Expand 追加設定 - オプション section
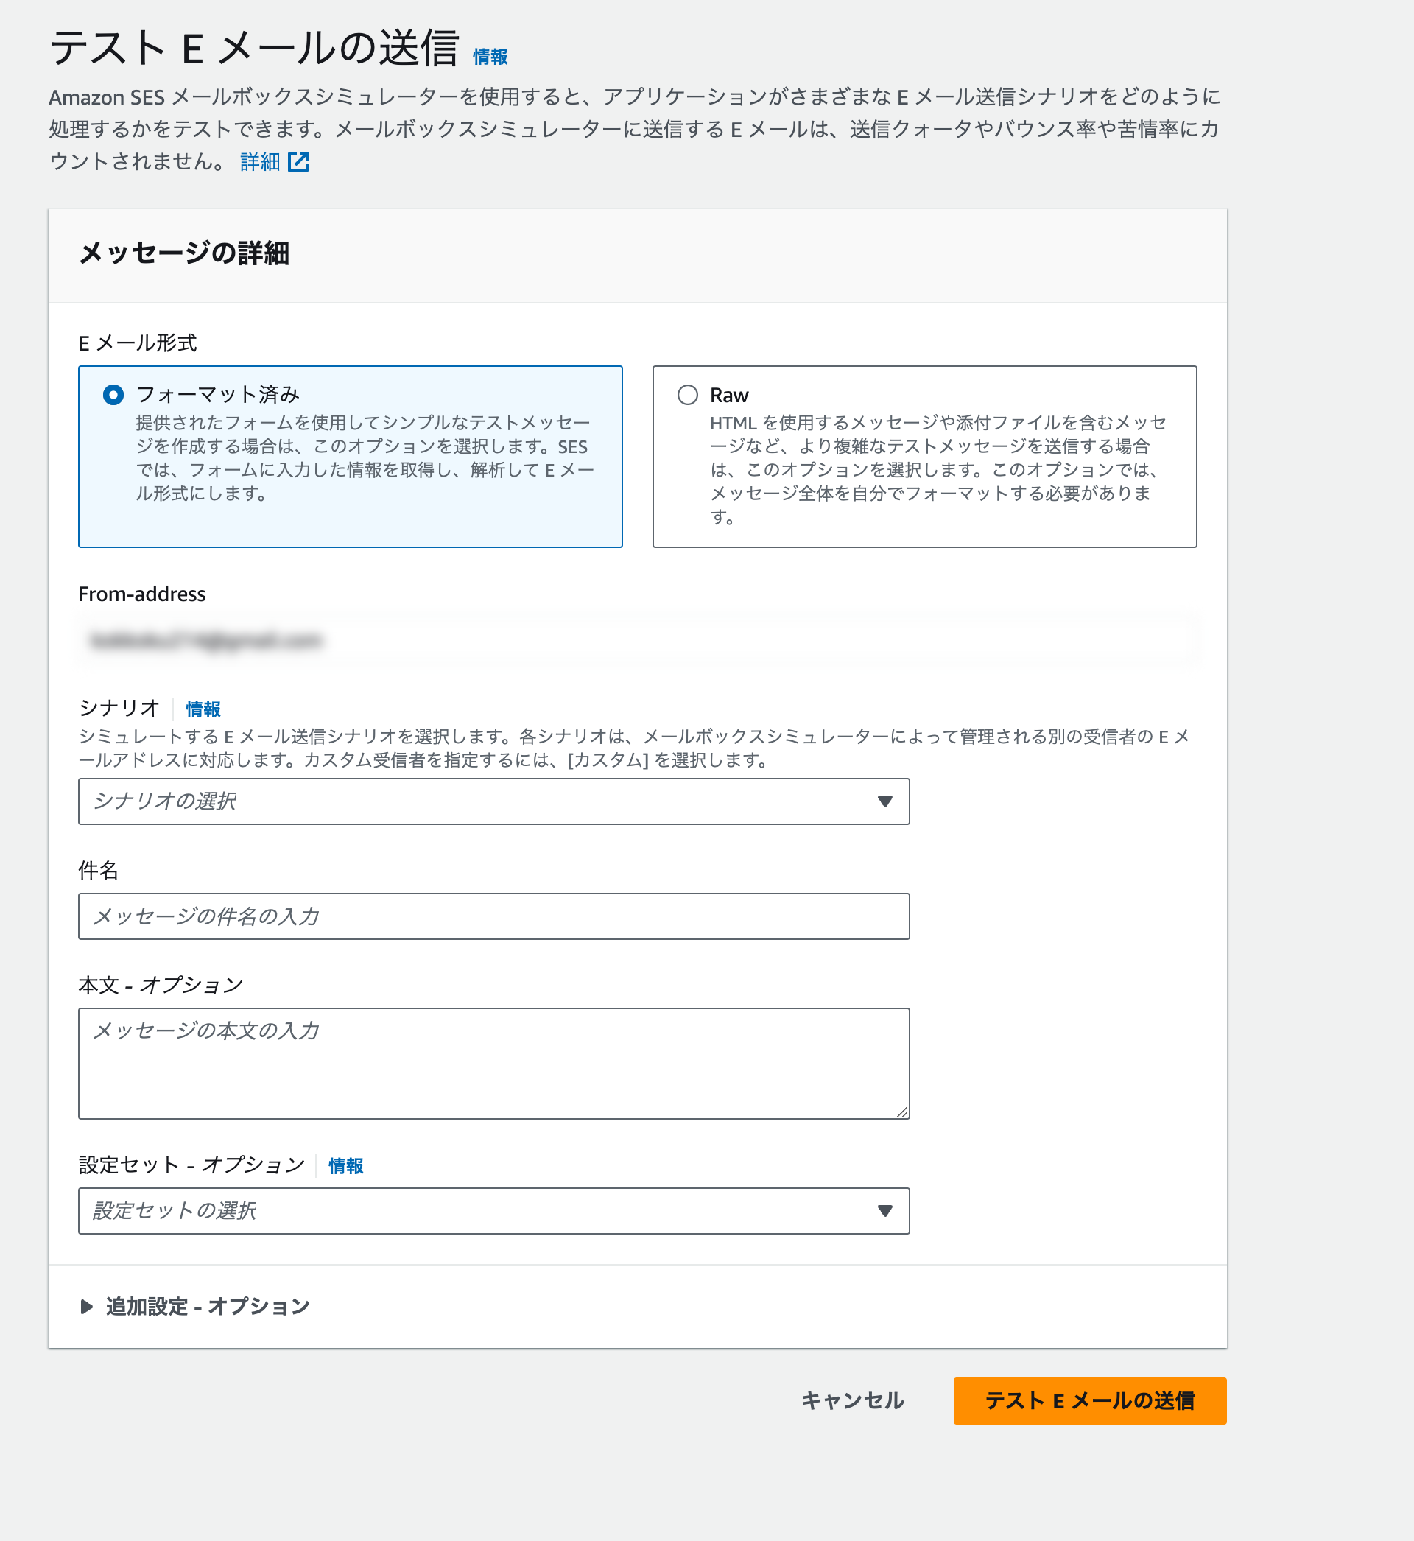The image size is (1414, 1541). [195, 1305]
